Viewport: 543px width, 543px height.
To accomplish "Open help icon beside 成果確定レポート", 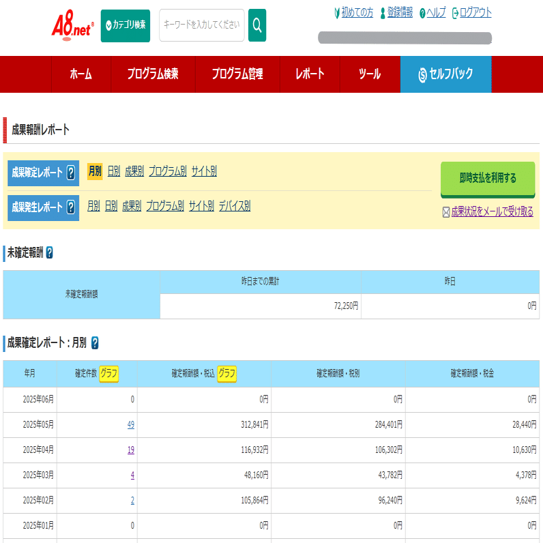I will point(71,173).
